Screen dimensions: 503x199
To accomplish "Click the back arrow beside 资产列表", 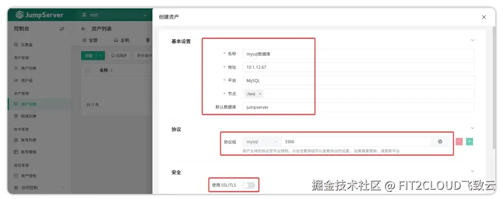I will (x=84, y=29).
